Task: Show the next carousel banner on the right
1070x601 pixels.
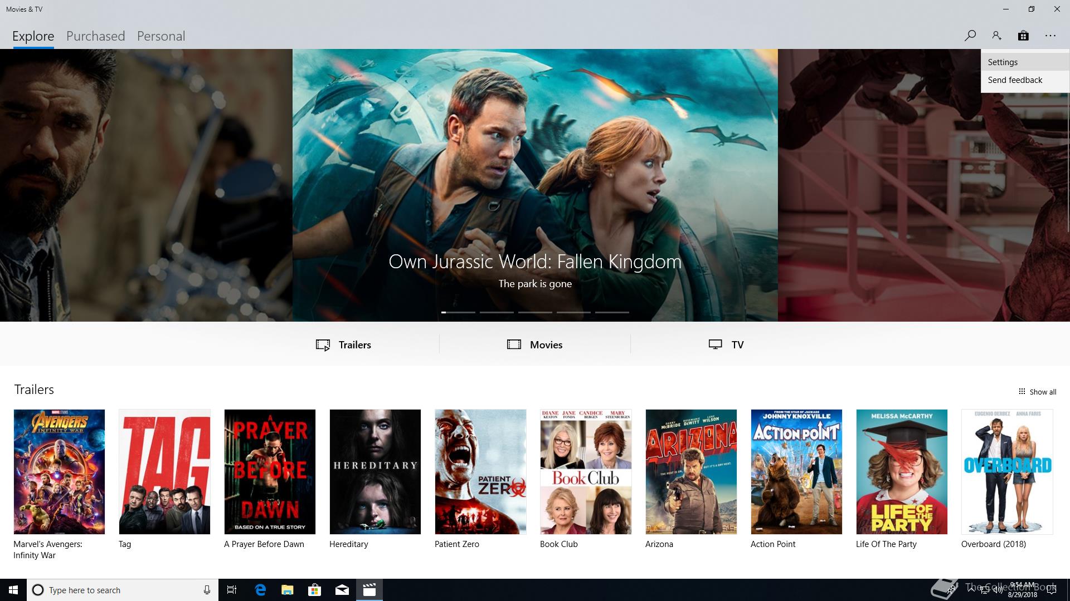Action: click(x=923, y=185)
